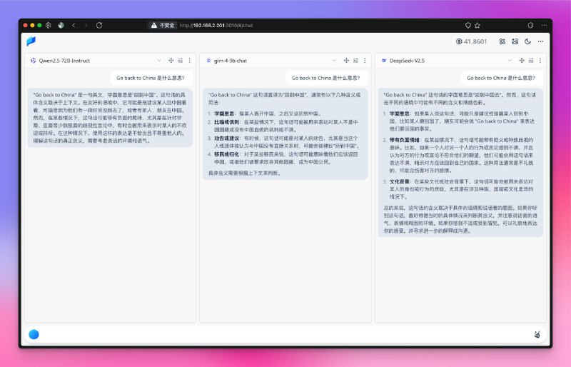Click the move icon on the Qwen panel
The height and width of the screenshot is (367, 571).
(171, 61)
